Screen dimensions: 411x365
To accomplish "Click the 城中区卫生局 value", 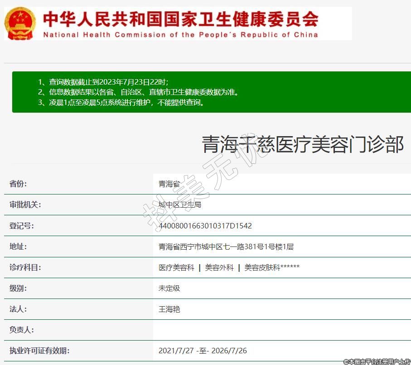I will [x=179, y=204].
